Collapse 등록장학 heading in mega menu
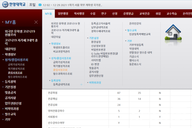 [x=56, y=80]
